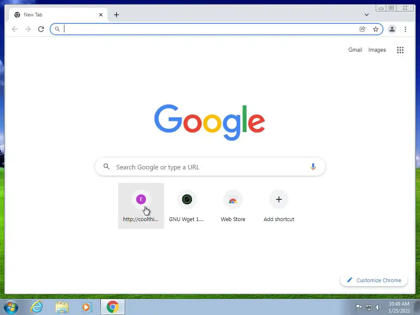
Task: Open the Windows Start menu
Action: click(11, 307)
